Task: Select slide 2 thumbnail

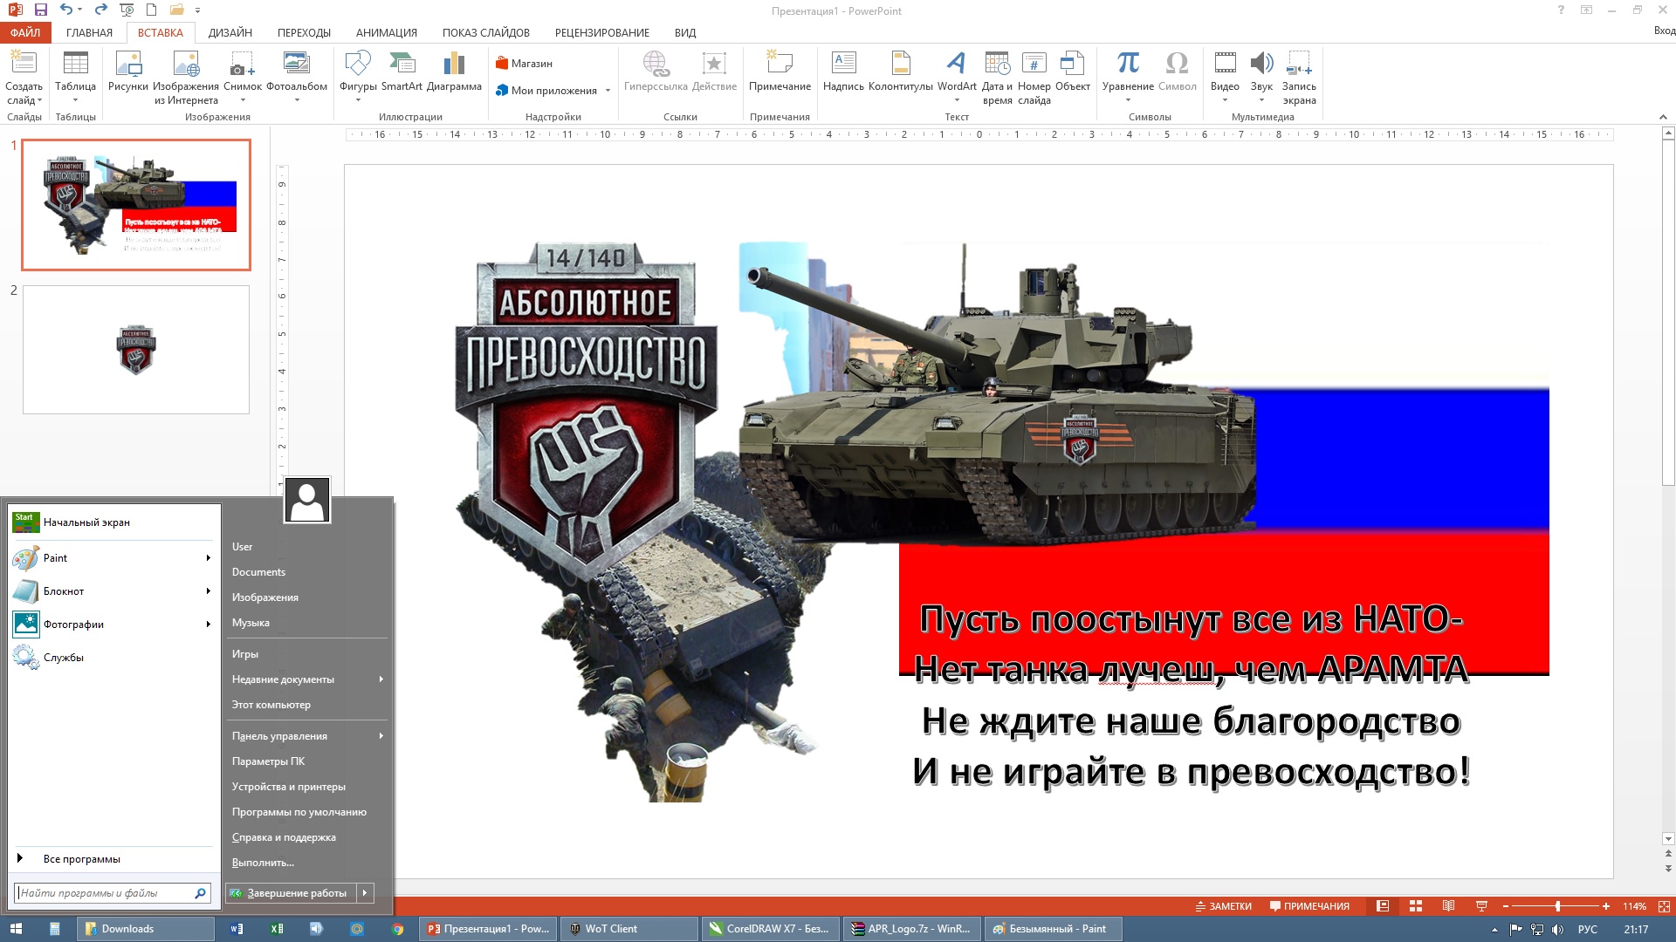Action: 136,350
